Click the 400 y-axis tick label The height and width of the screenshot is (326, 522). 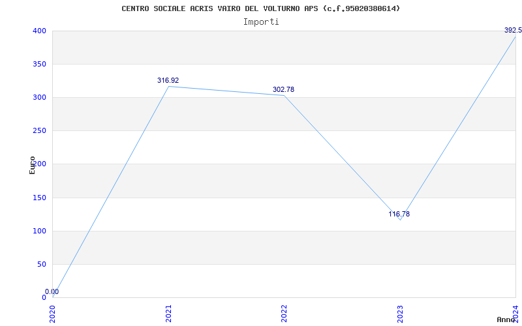[x=39, y=31]
